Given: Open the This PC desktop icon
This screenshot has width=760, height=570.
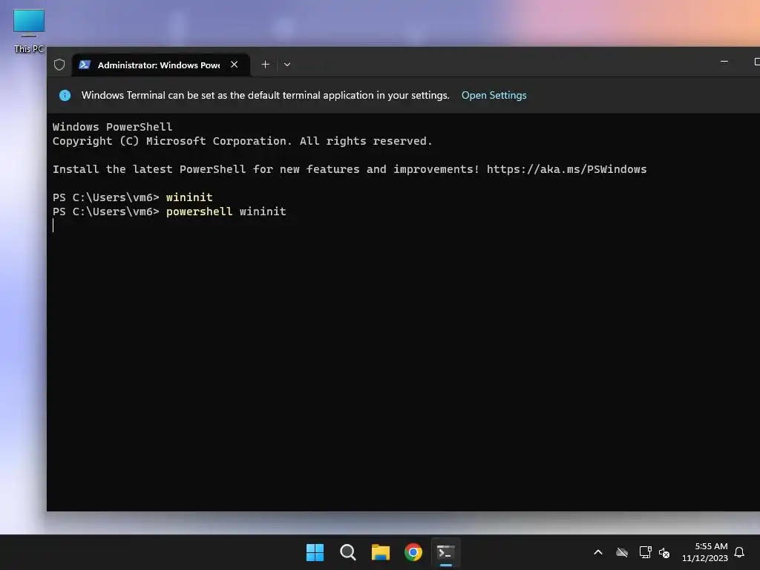Looking at the screenshot, I should click(29, 30).
